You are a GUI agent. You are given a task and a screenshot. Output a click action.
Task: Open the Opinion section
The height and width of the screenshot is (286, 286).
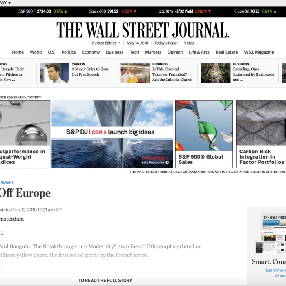[x=175, y=52]
